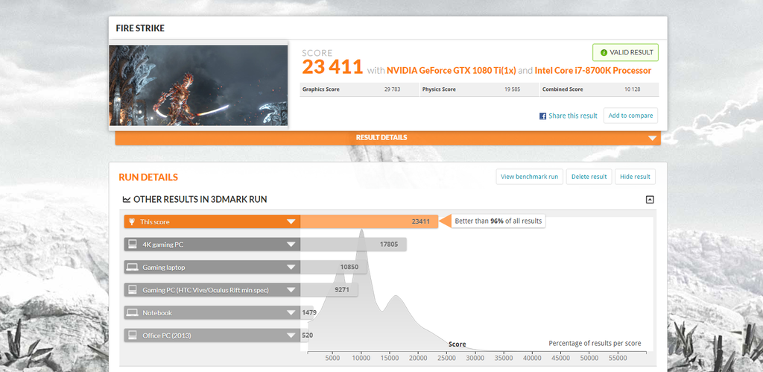Open the Gaming PC (HTC Vive/Oculus Rift) dropdown arrow

click(x=291, y=290)
